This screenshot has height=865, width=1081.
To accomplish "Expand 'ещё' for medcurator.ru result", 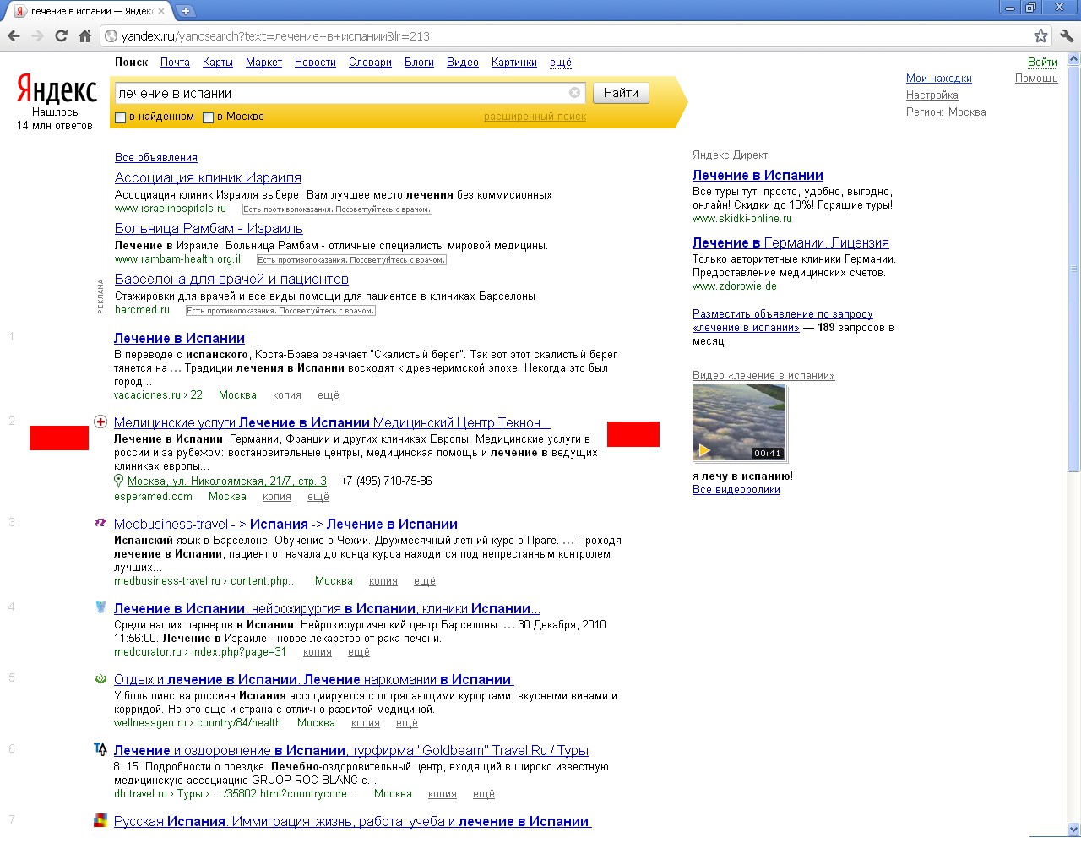I will coord(359,652).
